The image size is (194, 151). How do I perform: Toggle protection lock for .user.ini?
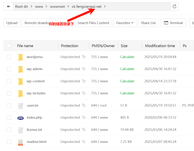click(x=84, y=105)
